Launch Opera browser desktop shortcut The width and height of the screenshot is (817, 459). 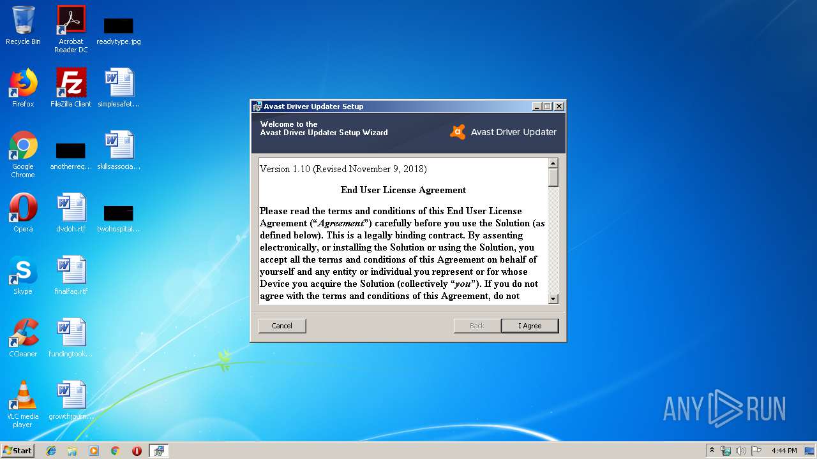(x=23, y=213)
